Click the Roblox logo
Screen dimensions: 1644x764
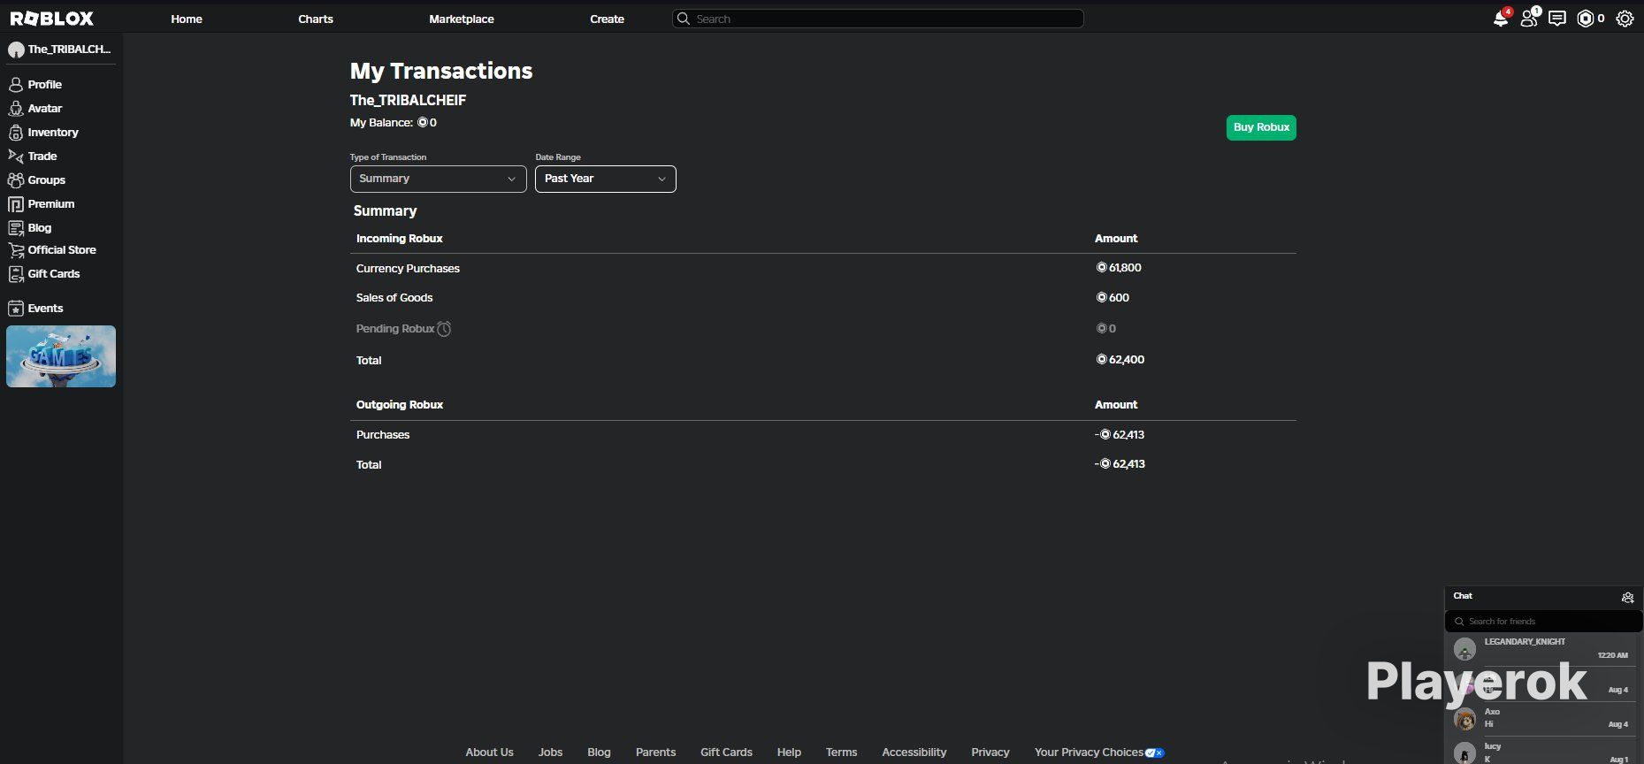[51, 18]
